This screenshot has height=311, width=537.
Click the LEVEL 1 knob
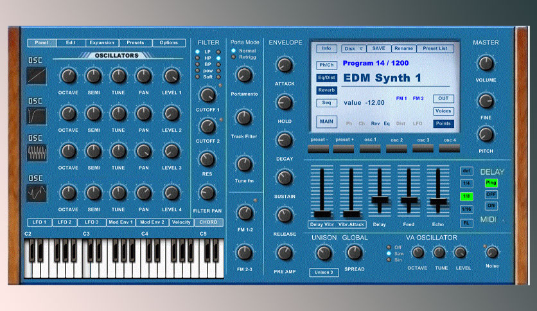[172, 76]
